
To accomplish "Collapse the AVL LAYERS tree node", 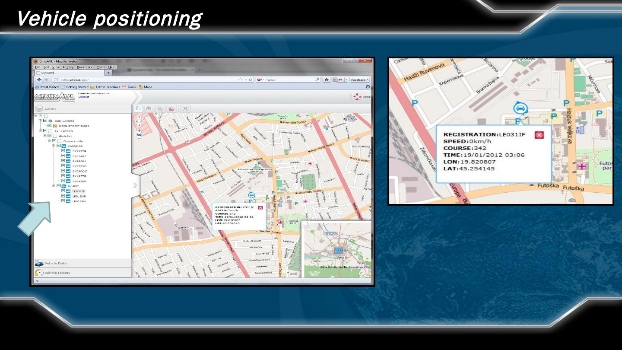I will 41,131.
